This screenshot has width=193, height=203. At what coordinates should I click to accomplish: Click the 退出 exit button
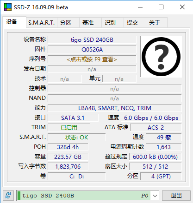click(x=176, y=196)
